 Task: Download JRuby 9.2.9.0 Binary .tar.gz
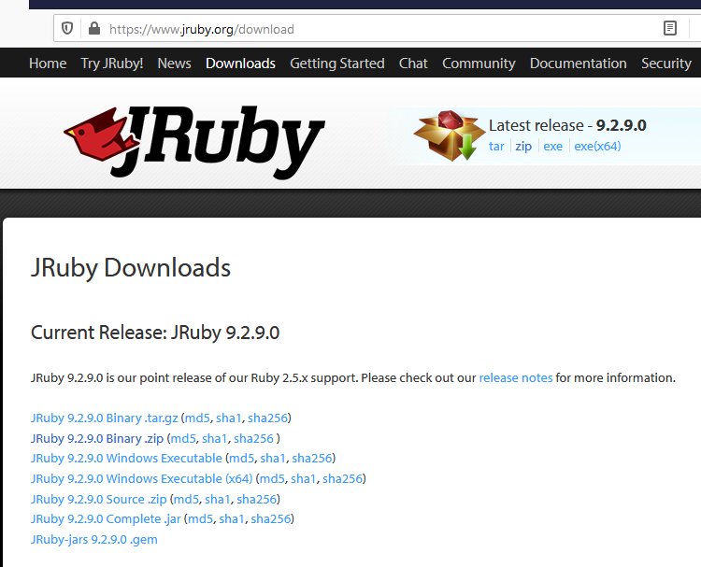(104, 418)
